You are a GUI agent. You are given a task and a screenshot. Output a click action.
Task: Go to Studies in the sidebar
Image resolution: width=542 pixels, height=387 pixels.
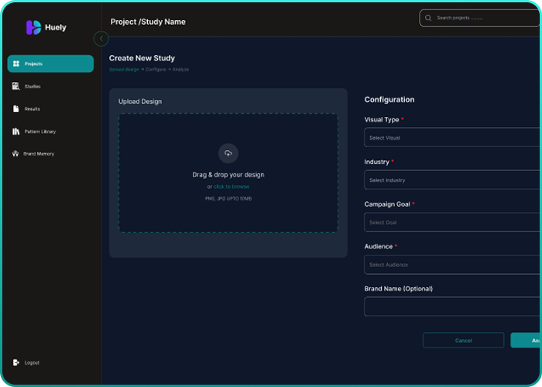(33, 87)
